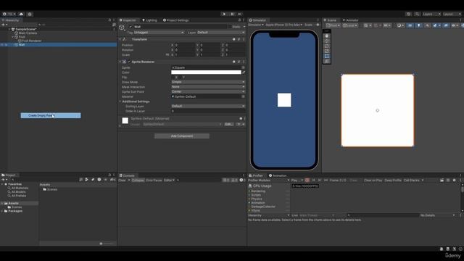Select Fruit Renderer in Hierarchy

pos(32,41)
